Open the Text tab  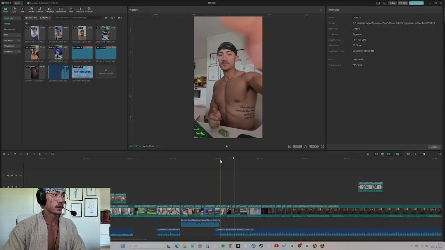coord(23,10)
